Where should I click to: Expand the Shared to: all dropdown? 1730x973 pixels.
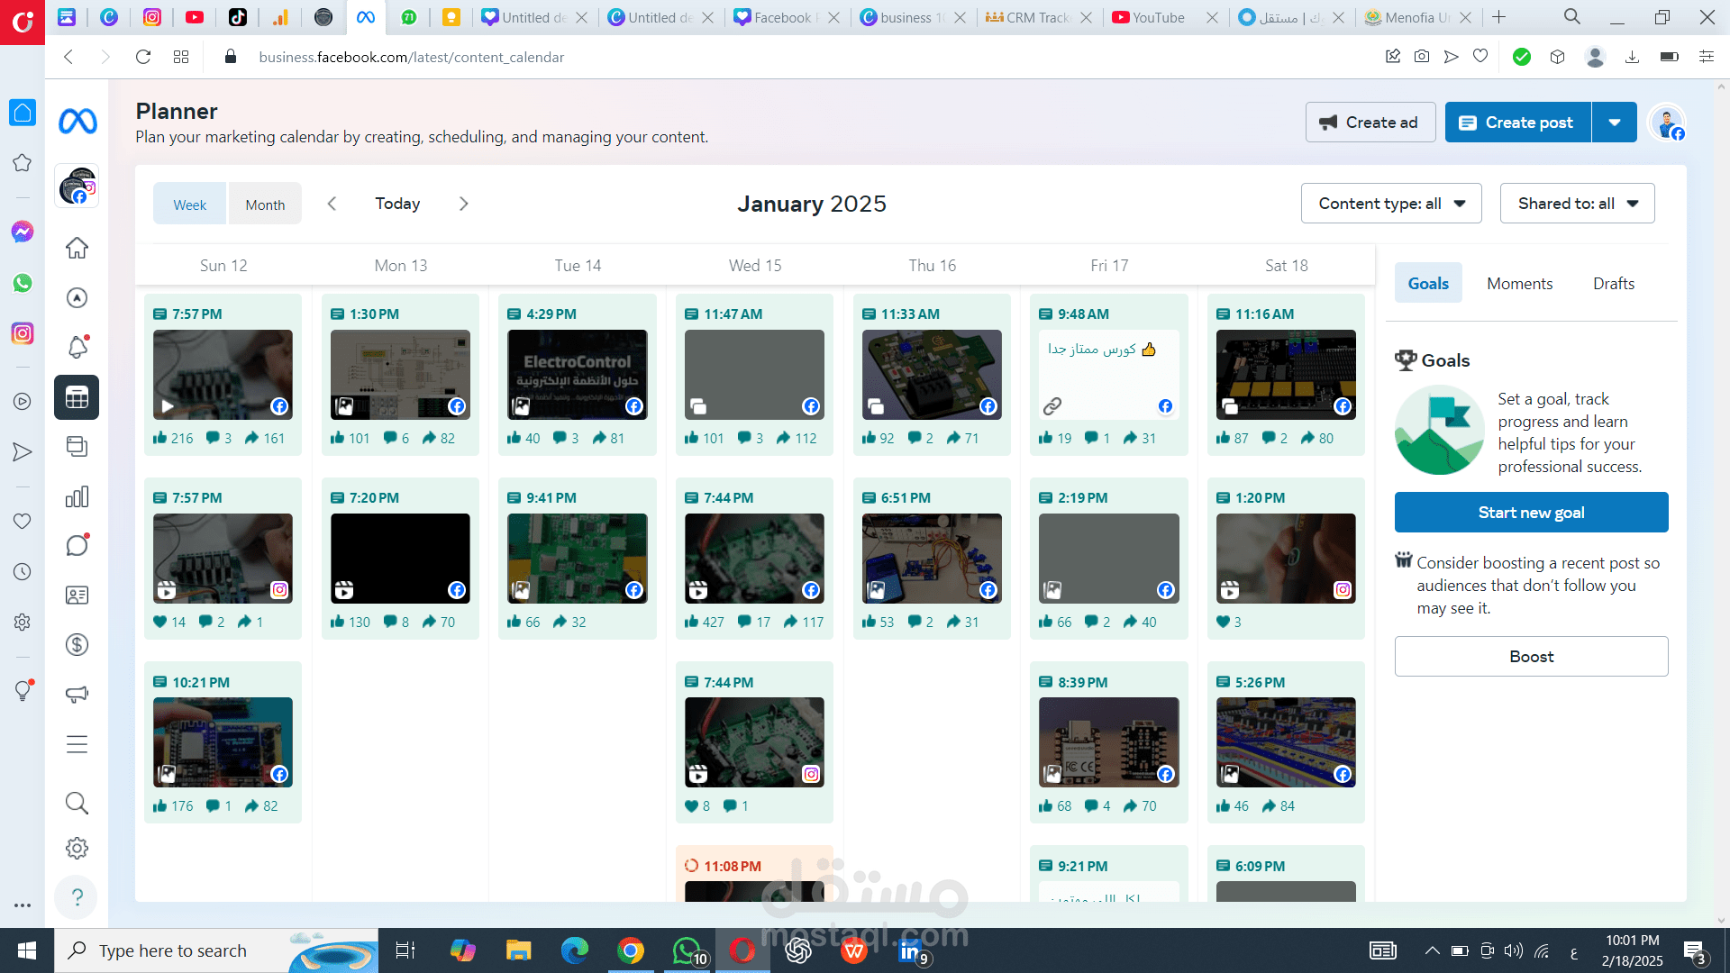(x=1577, y=204)
